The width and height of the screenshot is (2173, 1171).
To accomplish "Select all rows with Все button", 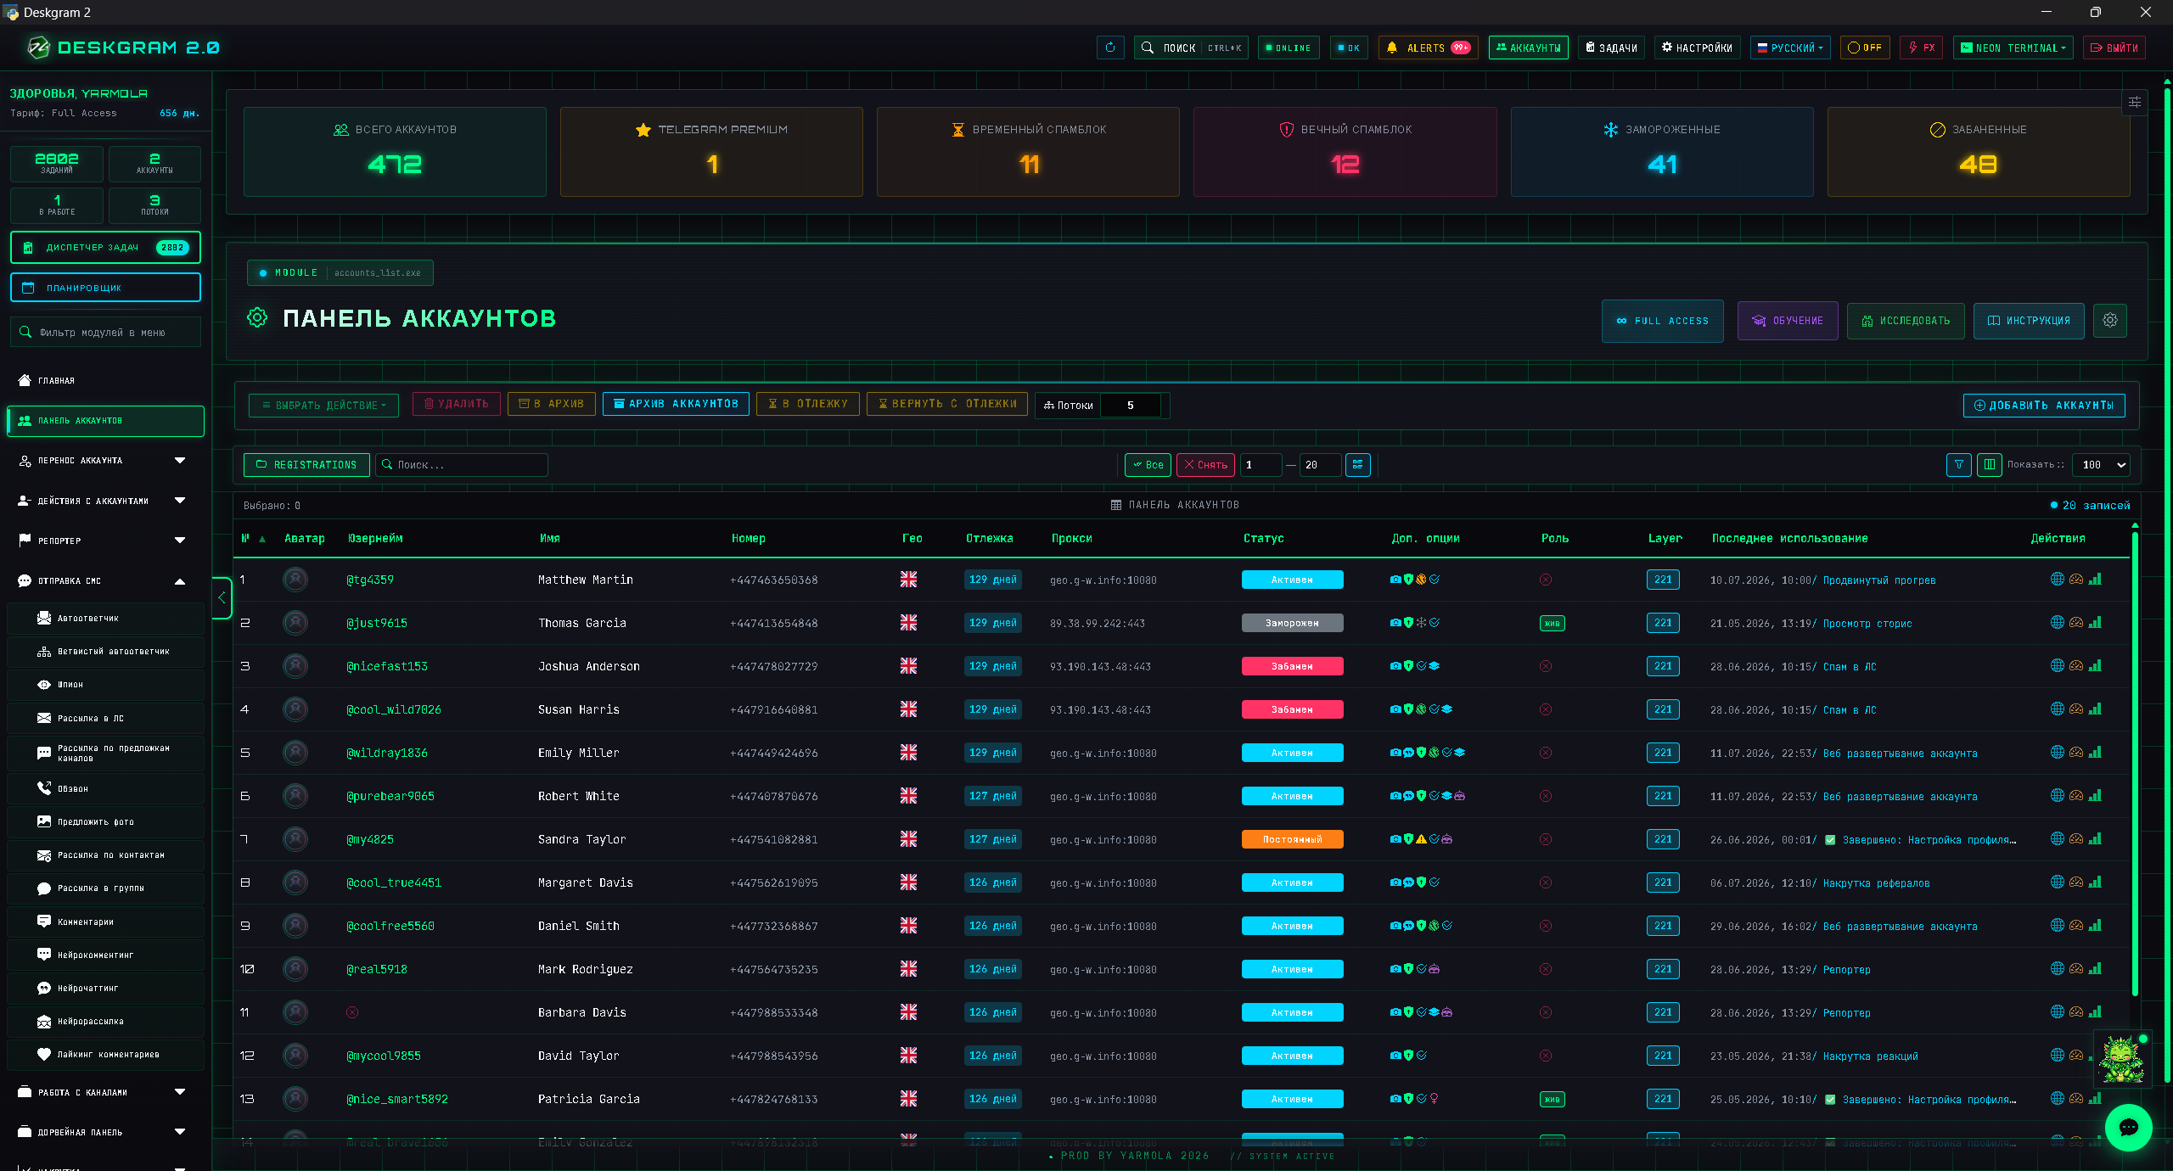I will point(1148,464).
